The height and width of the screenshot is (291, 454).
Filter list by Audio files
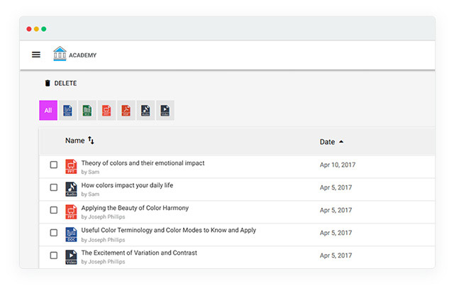point(145,110)
